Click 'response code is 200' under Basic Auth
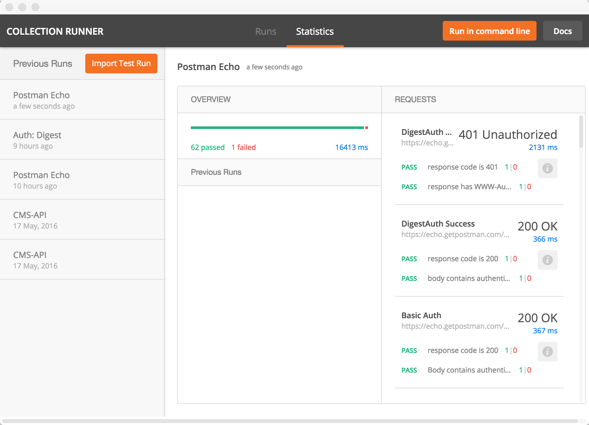 click(463, 350)
